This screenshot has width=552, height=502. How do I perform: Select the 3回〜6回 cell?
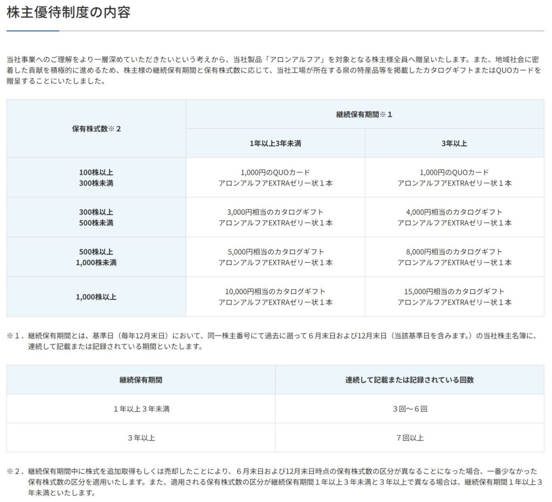(410, 409)
